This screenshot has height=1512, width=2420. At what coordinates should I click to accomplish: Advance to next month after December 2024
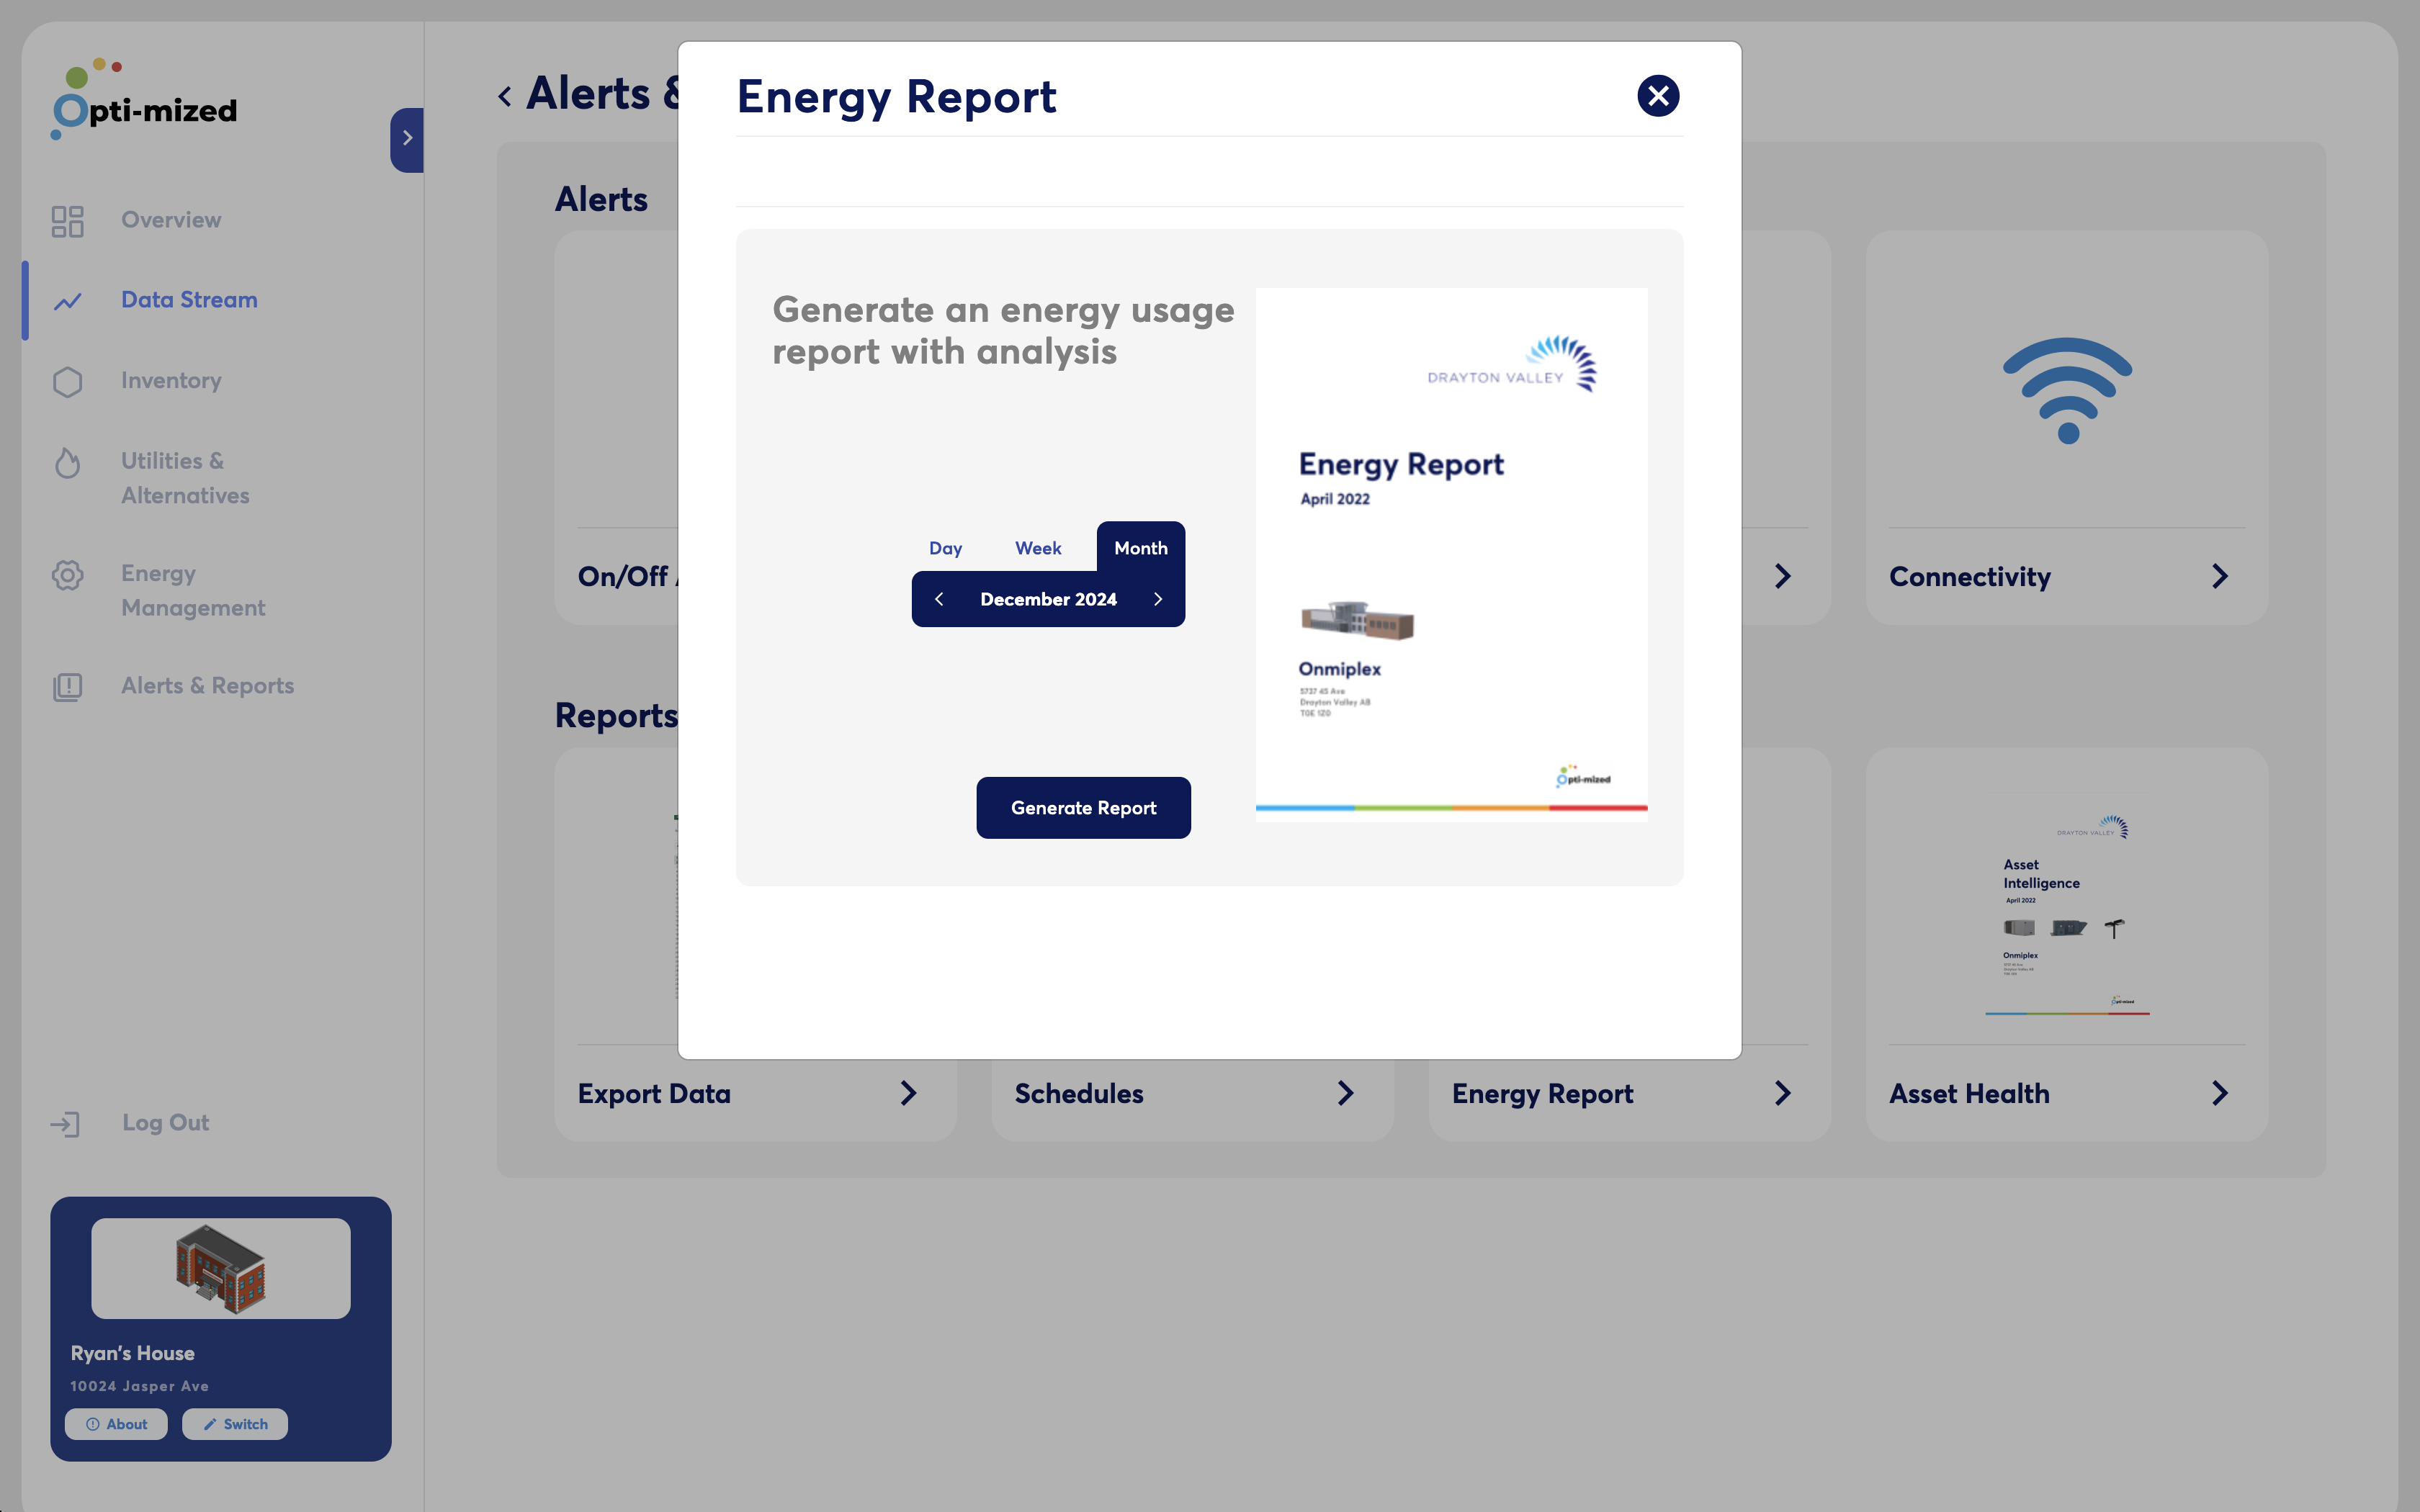(x=1158, y=599)
